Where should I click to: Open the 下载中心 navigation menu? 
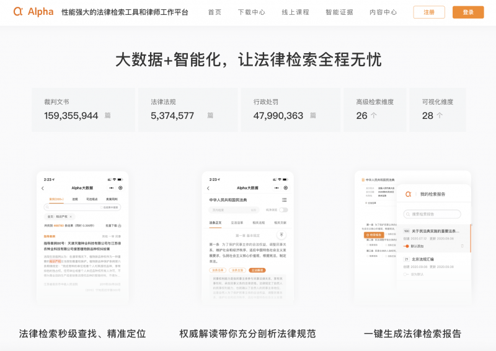pos(251,12)
